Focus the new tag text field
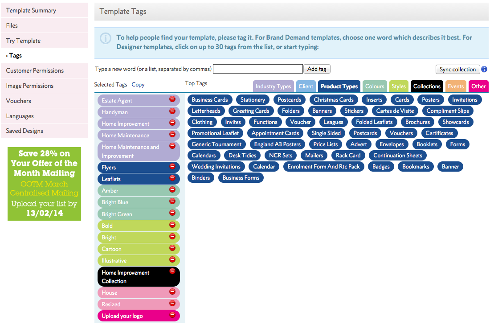The image size is (494, 329). click(258, 69)
